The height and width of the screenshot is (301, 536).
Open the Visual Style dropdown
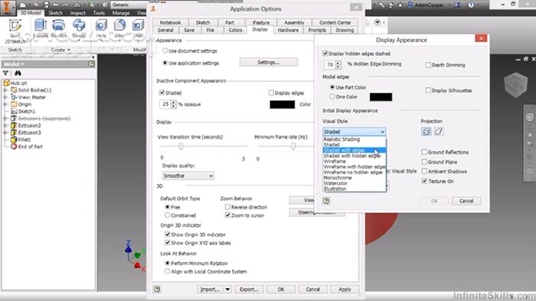coord(354,131)
